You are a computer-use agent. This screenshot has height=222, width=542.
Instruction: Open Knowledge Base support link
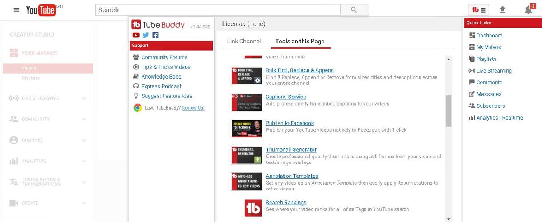tap(161, 77)
